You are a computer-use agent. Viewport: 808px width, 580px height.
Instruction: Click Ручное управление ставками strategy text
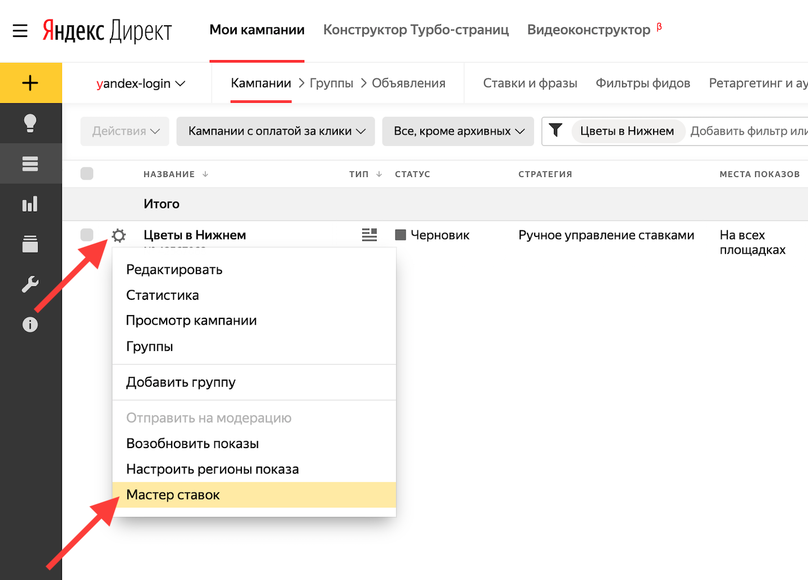coord(607,235)
